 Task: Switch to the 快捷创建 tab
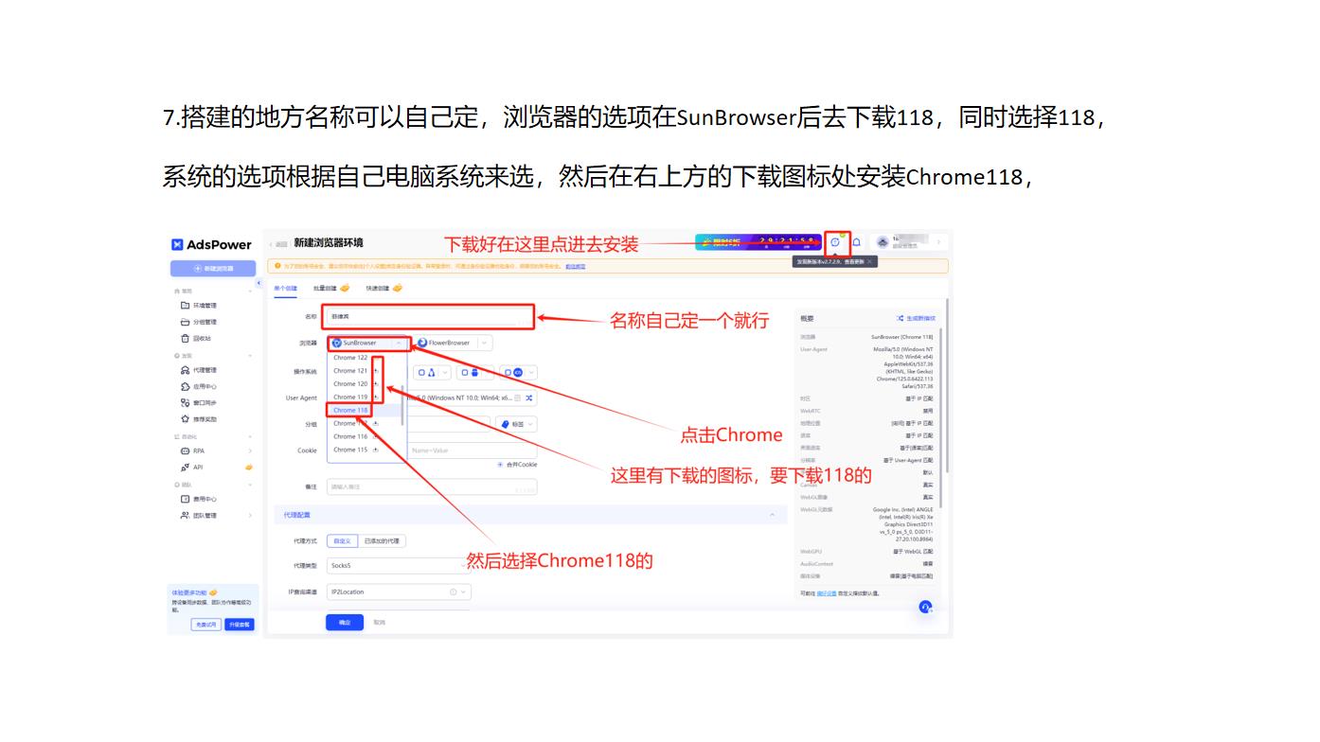coord(384,288)
